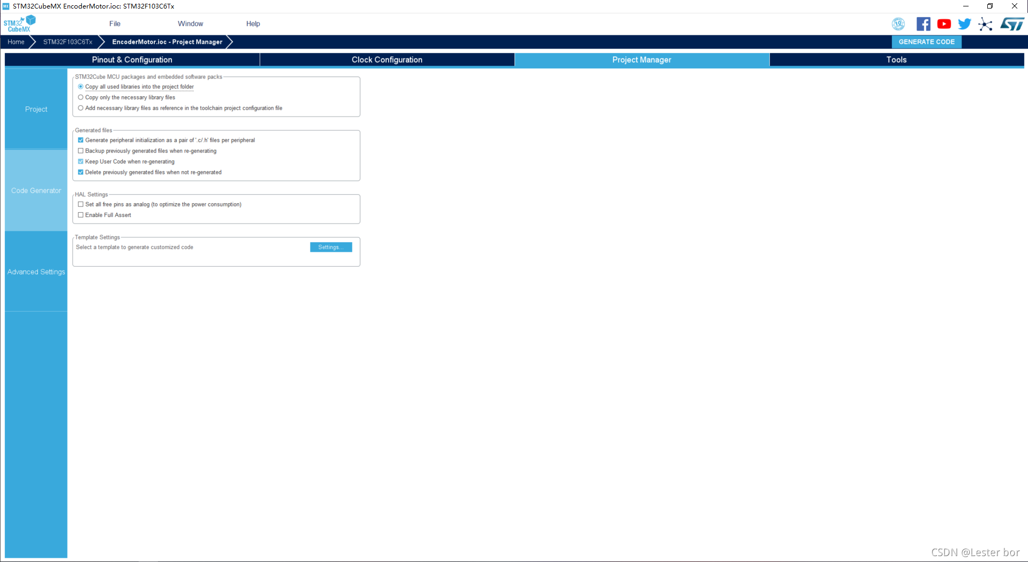Open the Advanced Settings side section
The image size is (1028, 562).
[x=36, y=272]
